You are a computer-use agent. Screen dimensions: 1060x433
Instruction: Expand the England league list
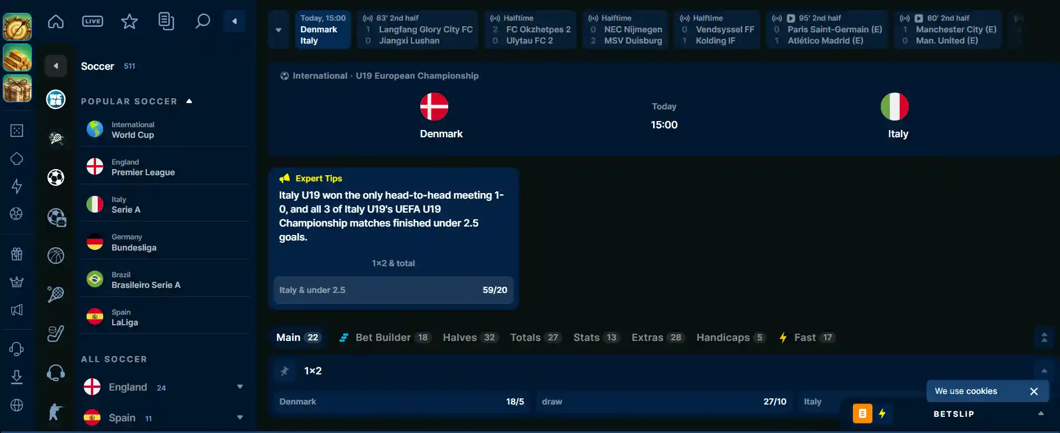pos(240,387)
